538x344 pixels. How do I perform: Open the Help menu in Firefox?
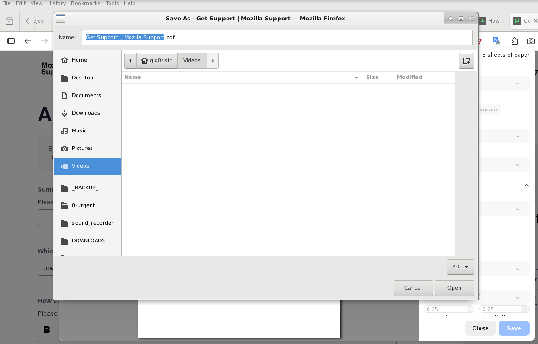click(130, 3)
